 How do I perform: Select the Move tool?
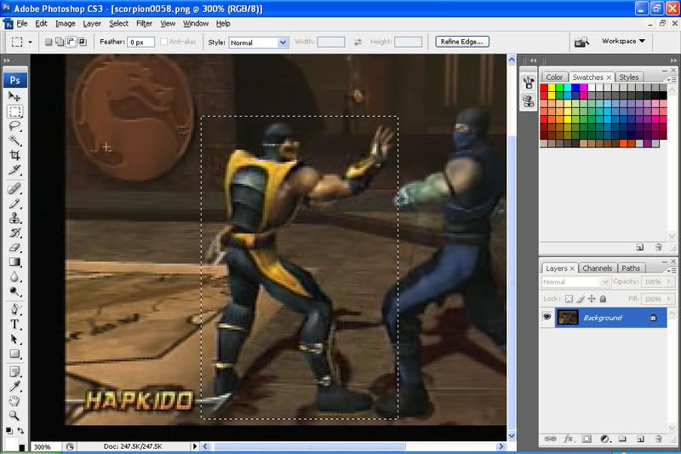pos(14,96)
